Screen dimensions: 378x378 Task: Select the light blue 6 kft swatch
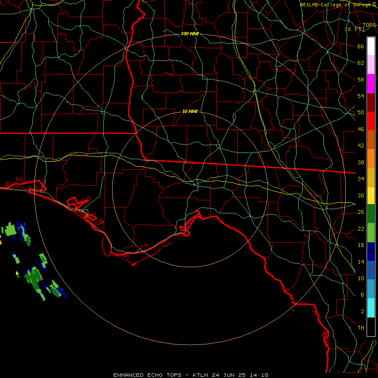point(371,289)
